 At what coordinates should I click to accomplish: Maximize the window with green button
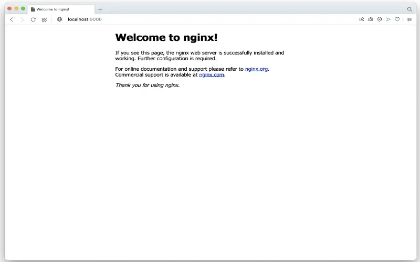click(x=23, y=9)
